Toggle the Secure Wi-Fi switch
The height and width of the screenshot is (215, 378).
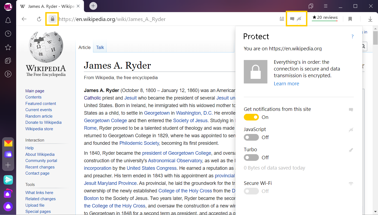point(251,191)
